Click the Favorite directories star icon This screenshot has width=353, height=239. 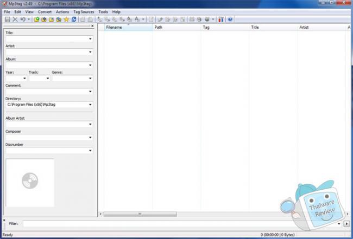(66, 20)
